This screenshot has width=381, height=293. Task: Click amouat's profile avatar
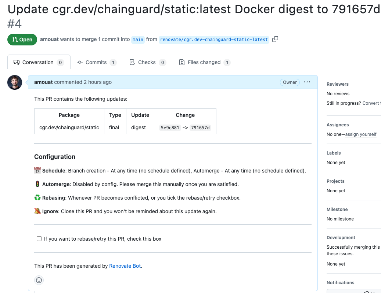tap(14, 82)
